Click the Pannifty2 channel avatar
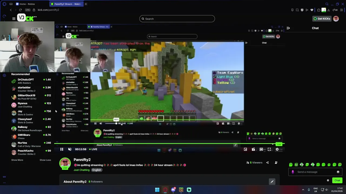This screenshot has width=346, height=194. click(65, 163)
